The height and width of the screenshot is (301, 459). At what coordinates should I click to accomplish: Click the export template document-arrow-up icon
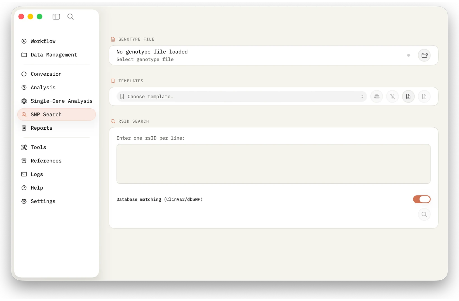click(x=424, y=97)
